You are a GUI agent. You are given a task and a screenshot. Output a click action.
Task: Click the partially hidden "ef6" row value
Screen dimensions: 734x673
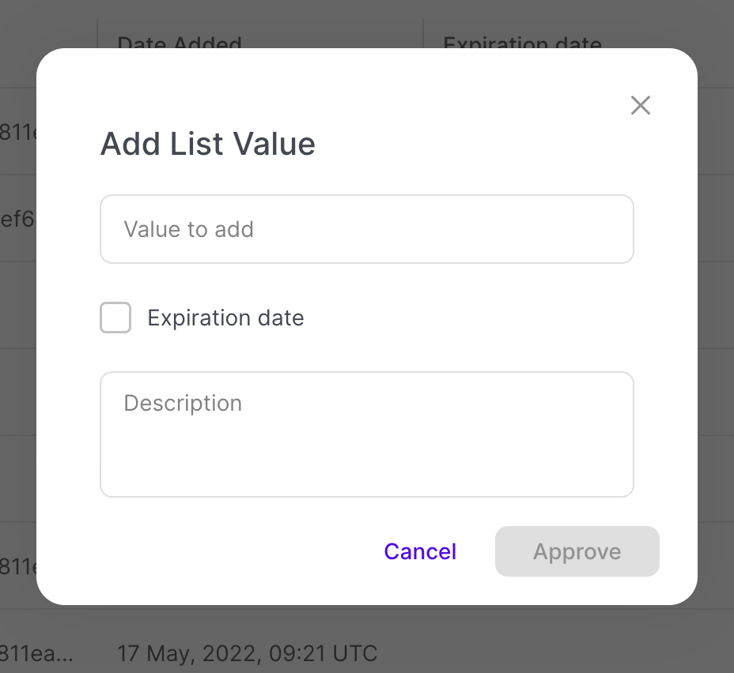coord(17,219)
